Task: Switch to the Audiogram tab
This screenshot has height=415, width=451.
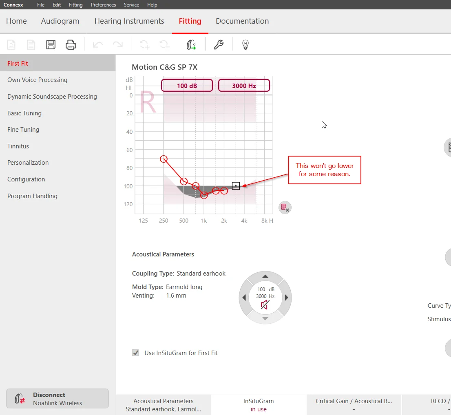Action: (x=60, y=21)
